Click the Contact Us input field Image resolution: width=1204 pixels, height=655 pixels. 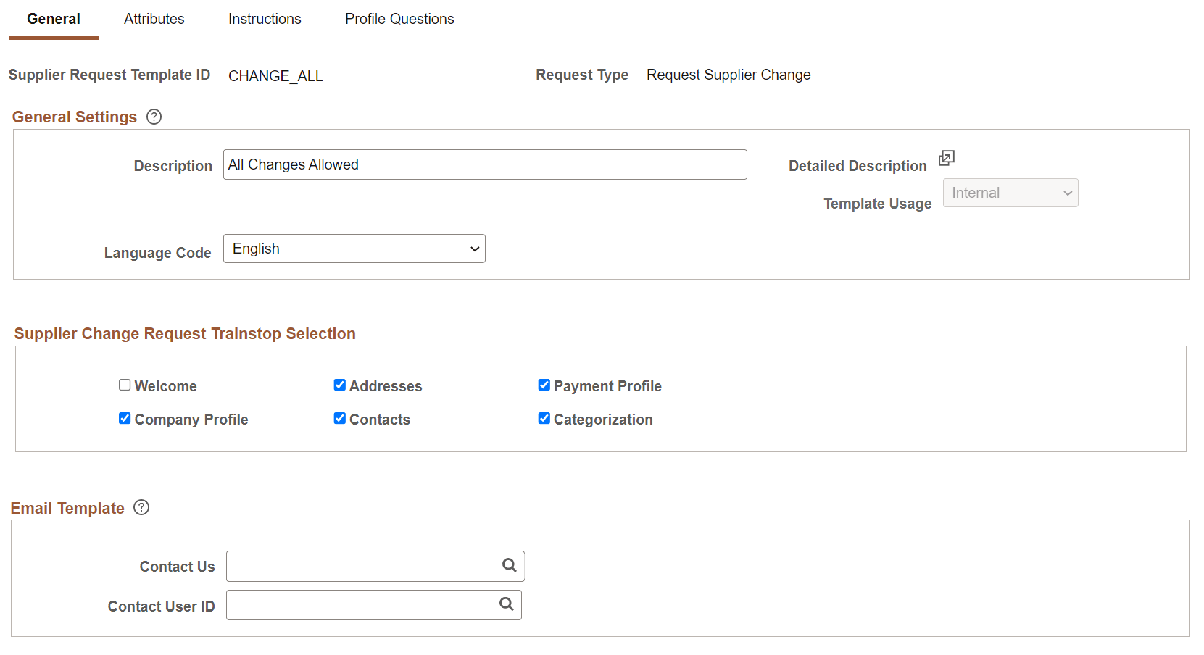(355, 566)
